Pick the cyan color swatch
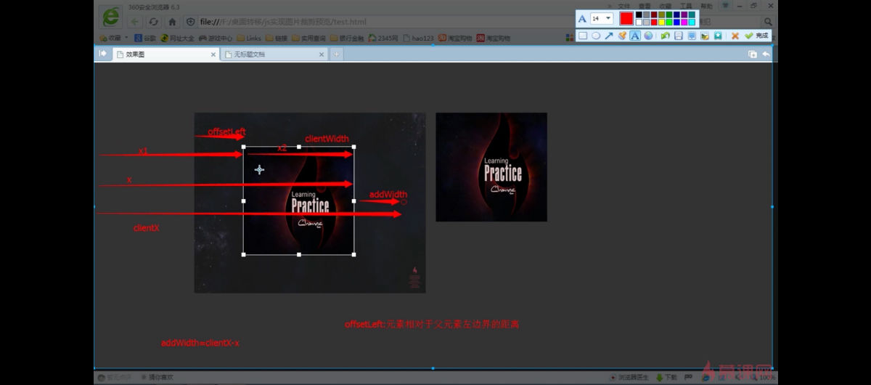This screenshot has width=871, height=385. click(x=692, y=23)
